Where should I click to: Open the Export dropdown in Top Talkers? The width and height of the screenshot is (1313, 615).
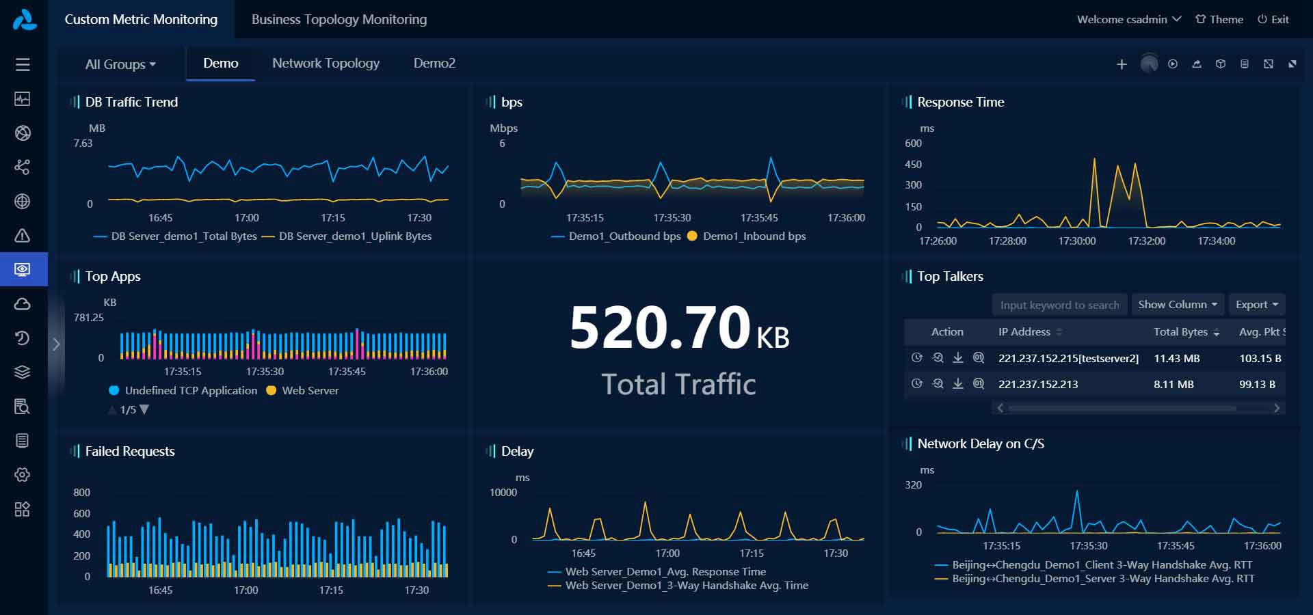[x=1257, y=304]
